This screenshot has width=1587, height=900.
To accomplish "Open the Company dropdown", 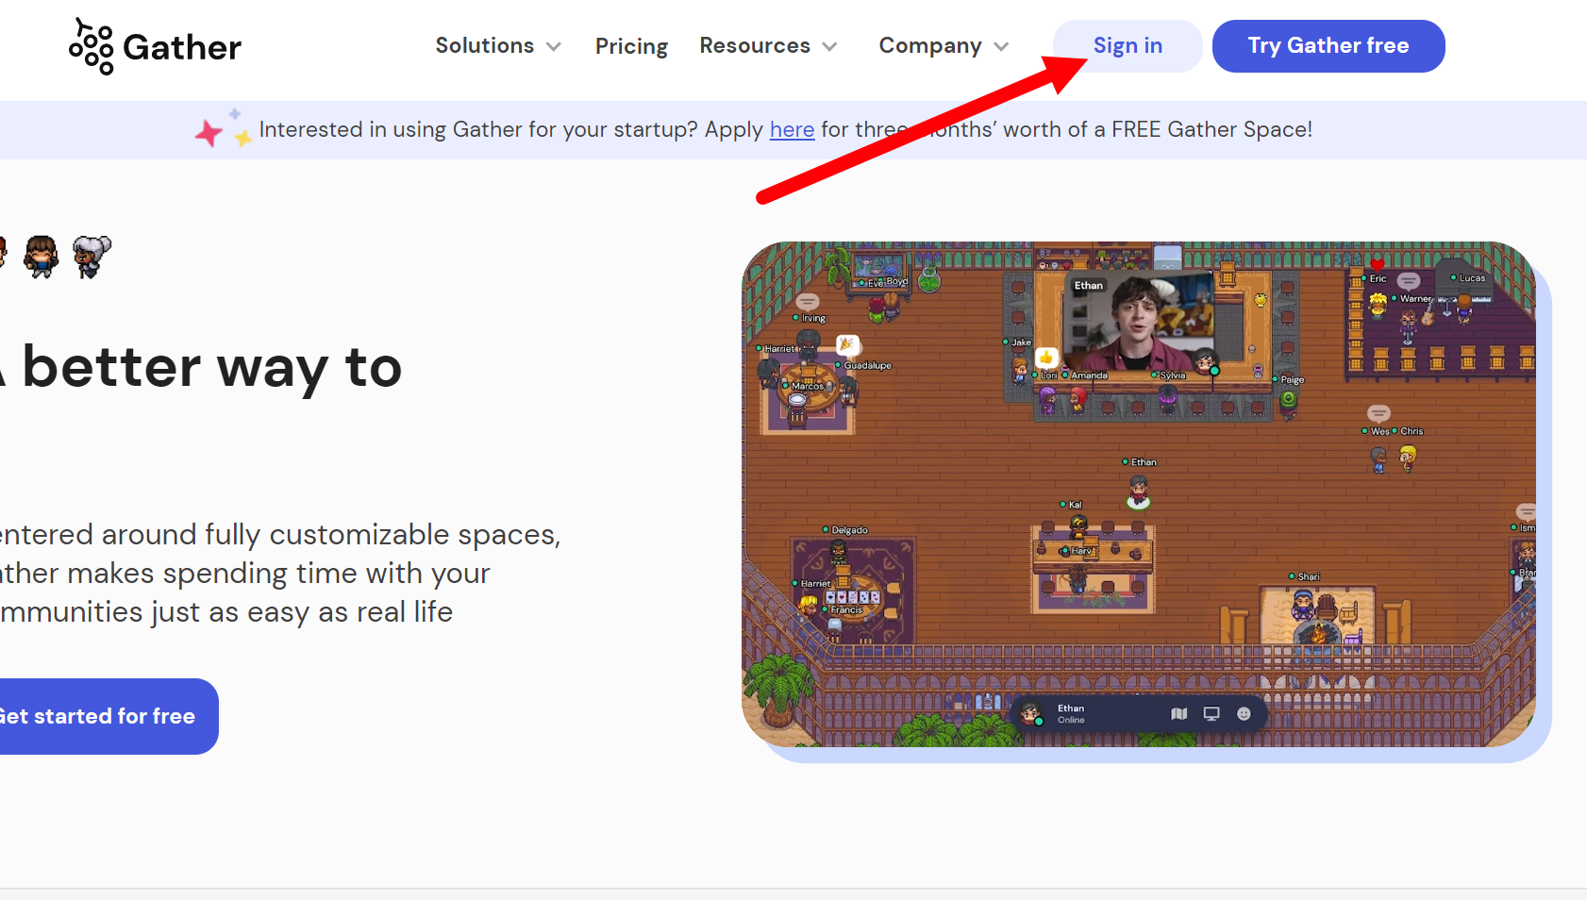I will [x=944, y=46].
